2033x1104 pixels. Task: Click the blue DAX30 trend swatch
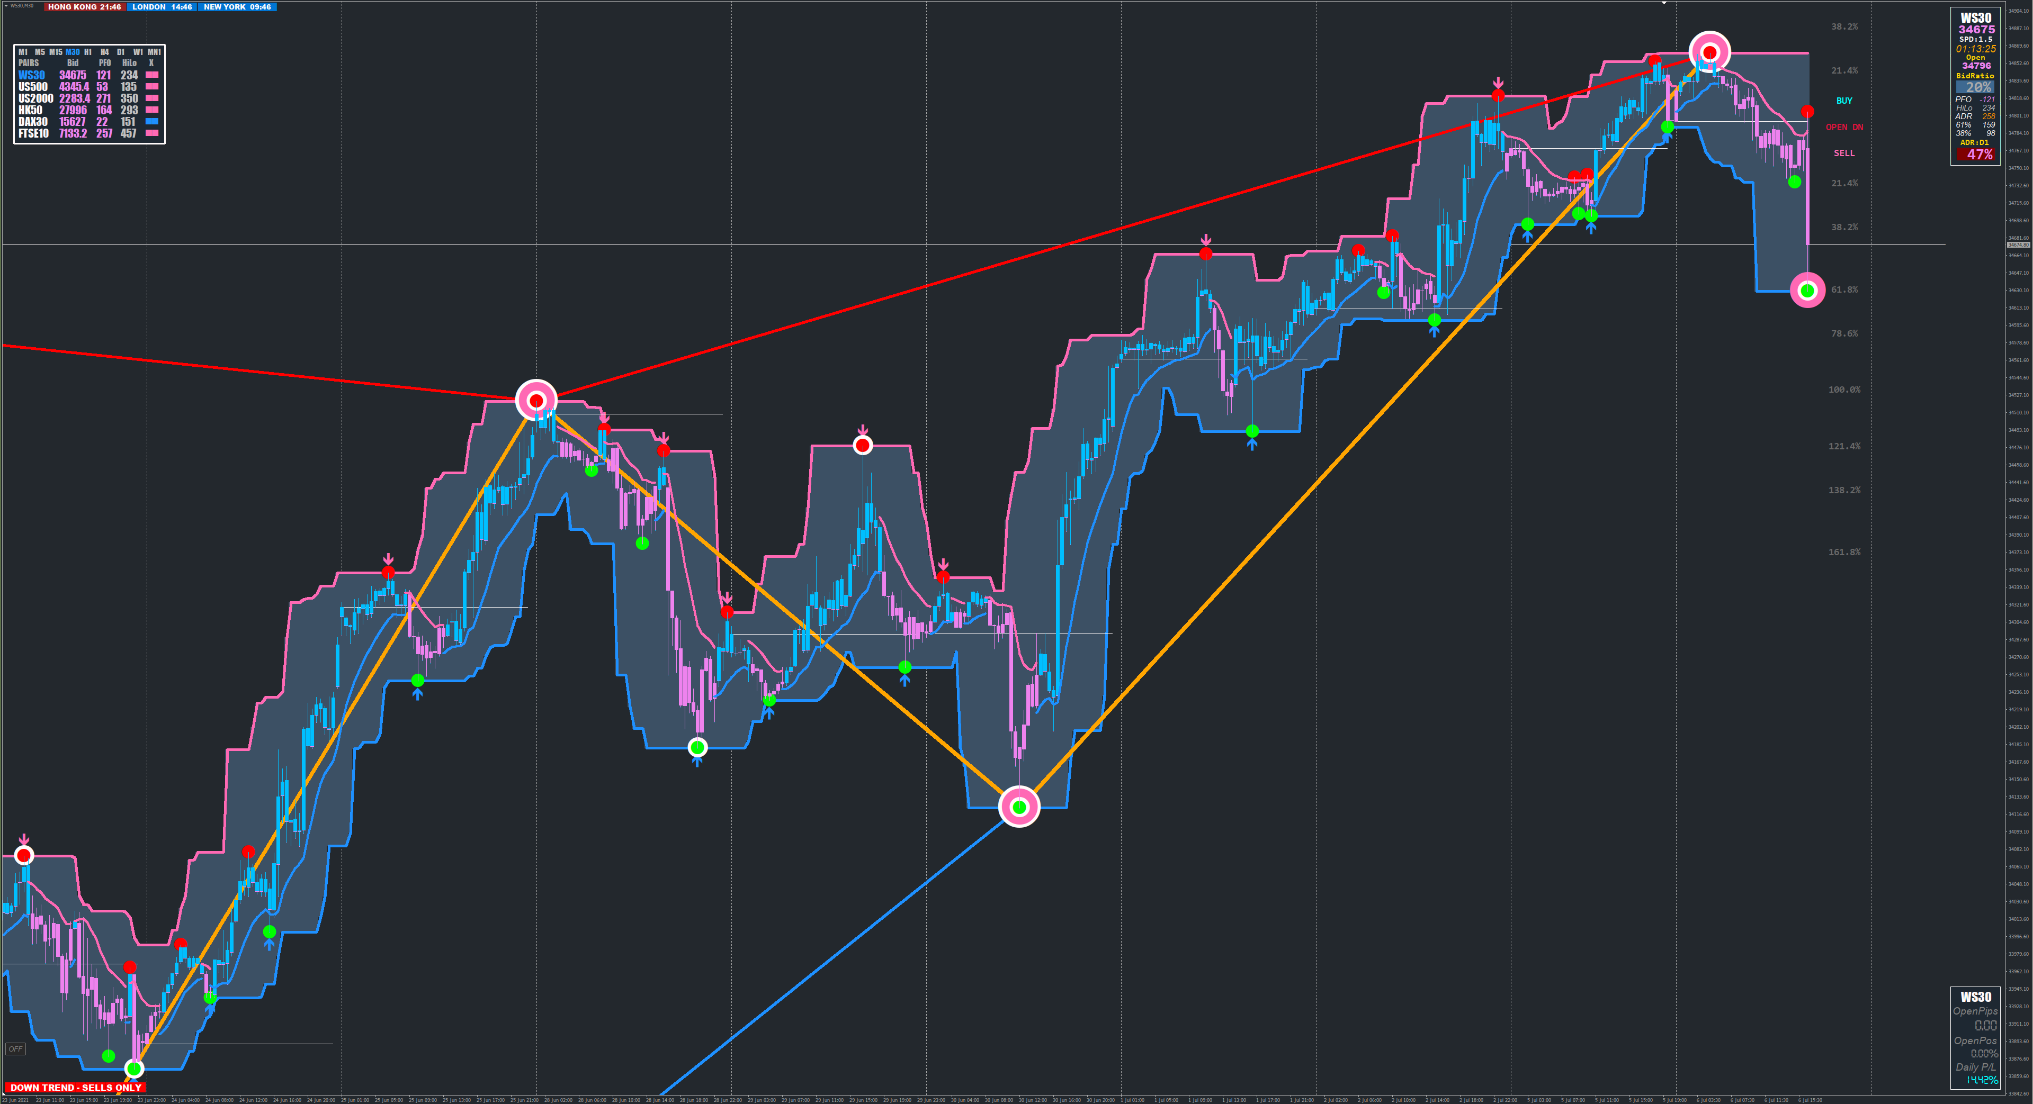[153, 121]
